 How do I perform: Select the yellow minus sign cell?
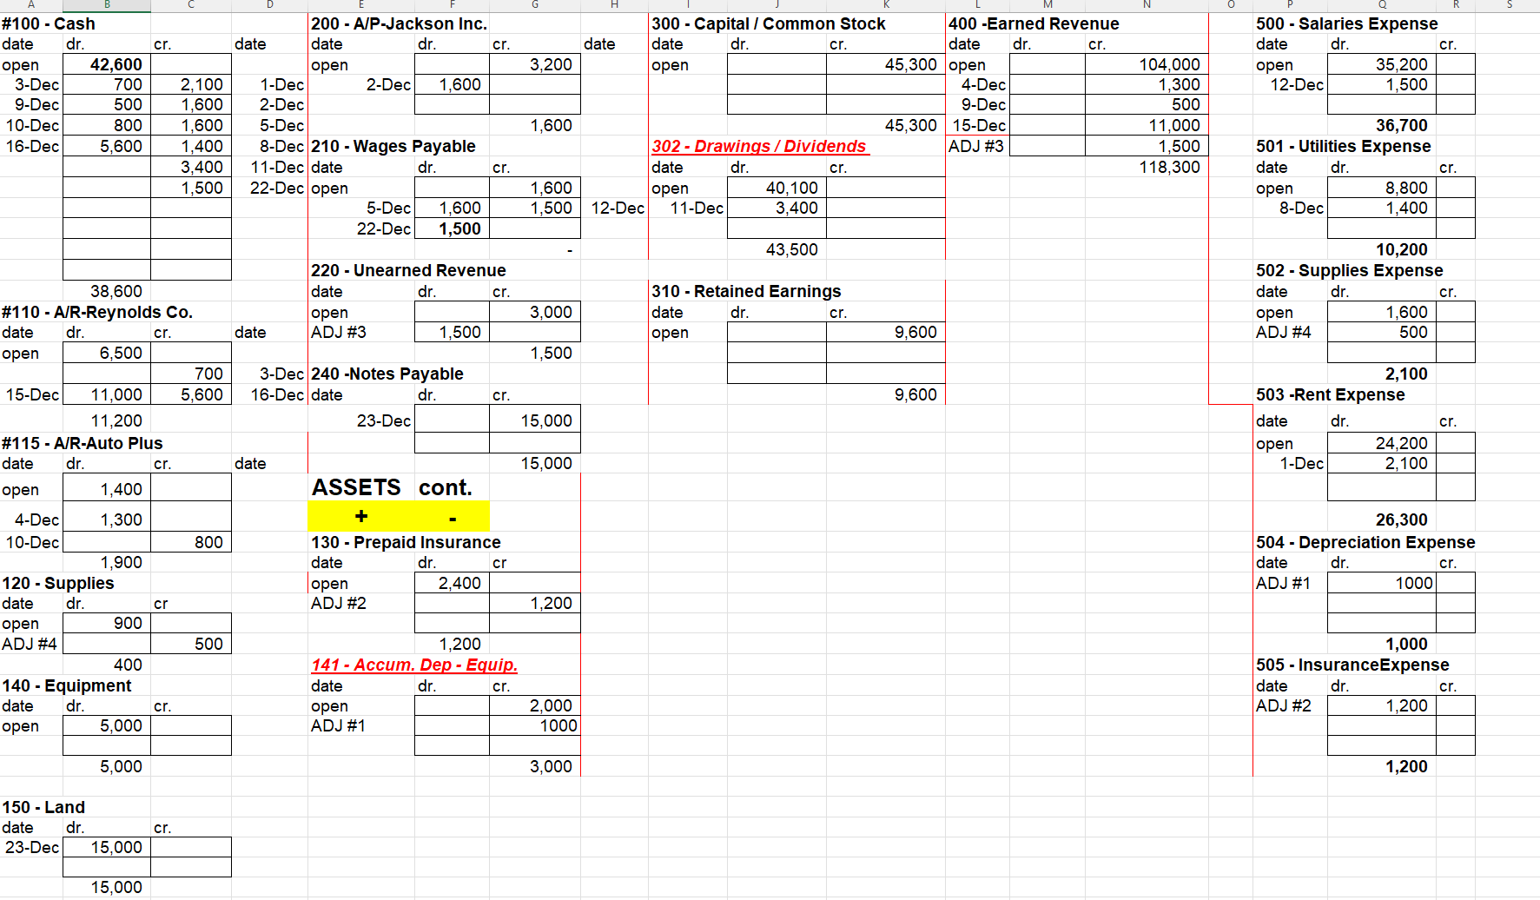tap(453, 517)
